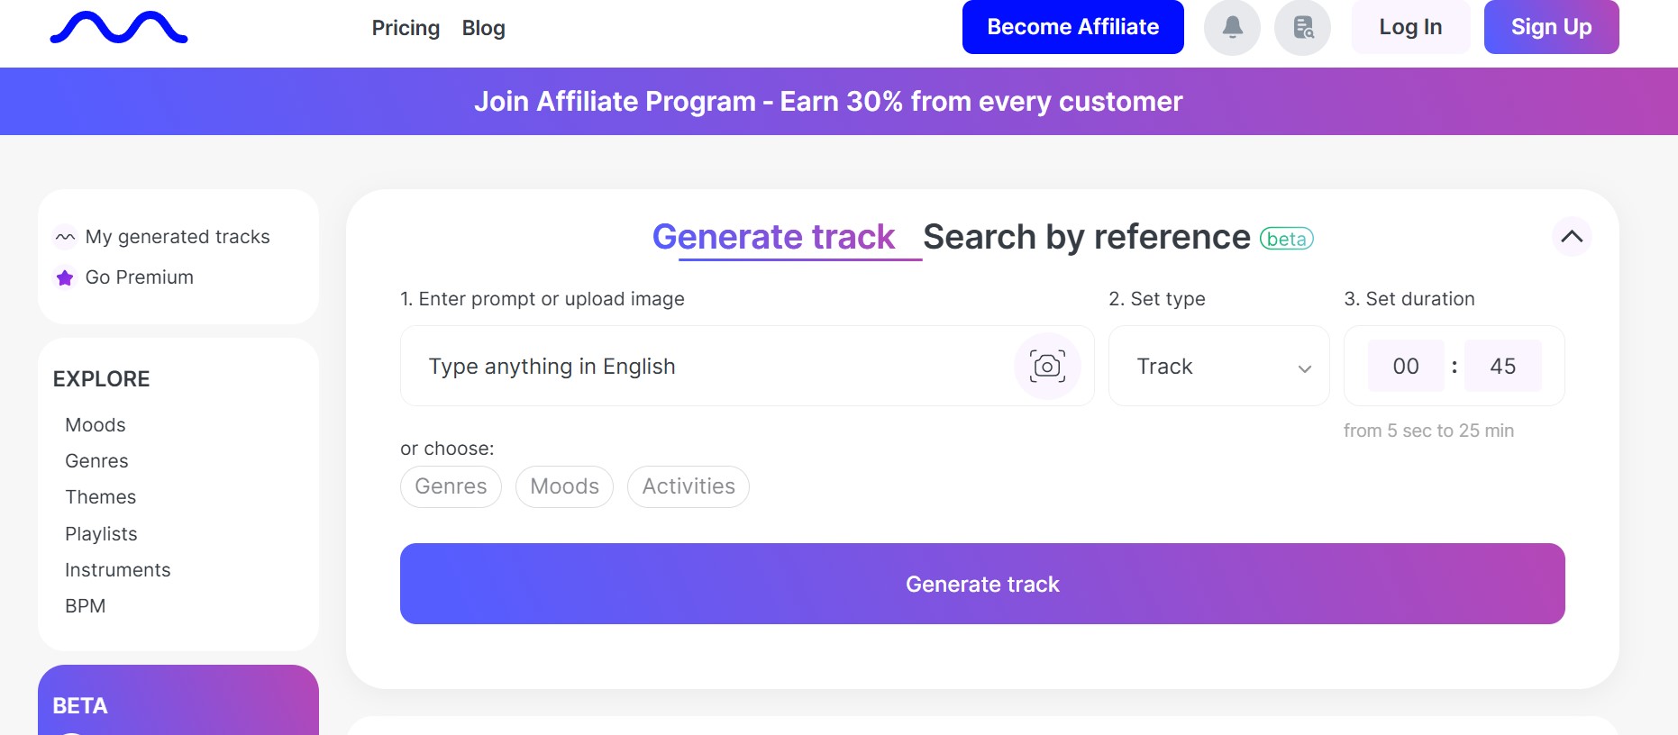Click the duration seconds field
The image size is (1678, 735).
point(1502,367)
